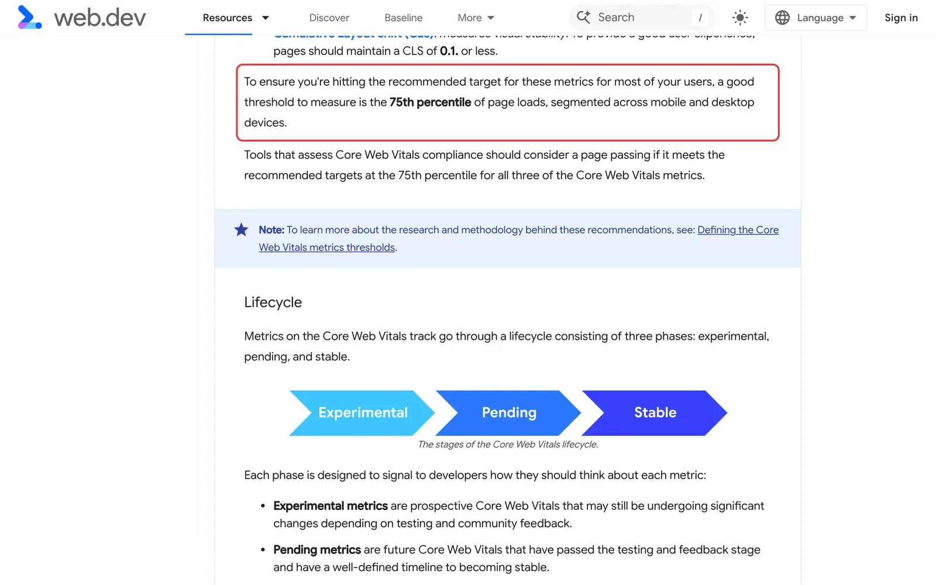This screenshot has width=936, height=585.
Task: Expand the Resources dropdown arrow
Action: coord(266,18)
